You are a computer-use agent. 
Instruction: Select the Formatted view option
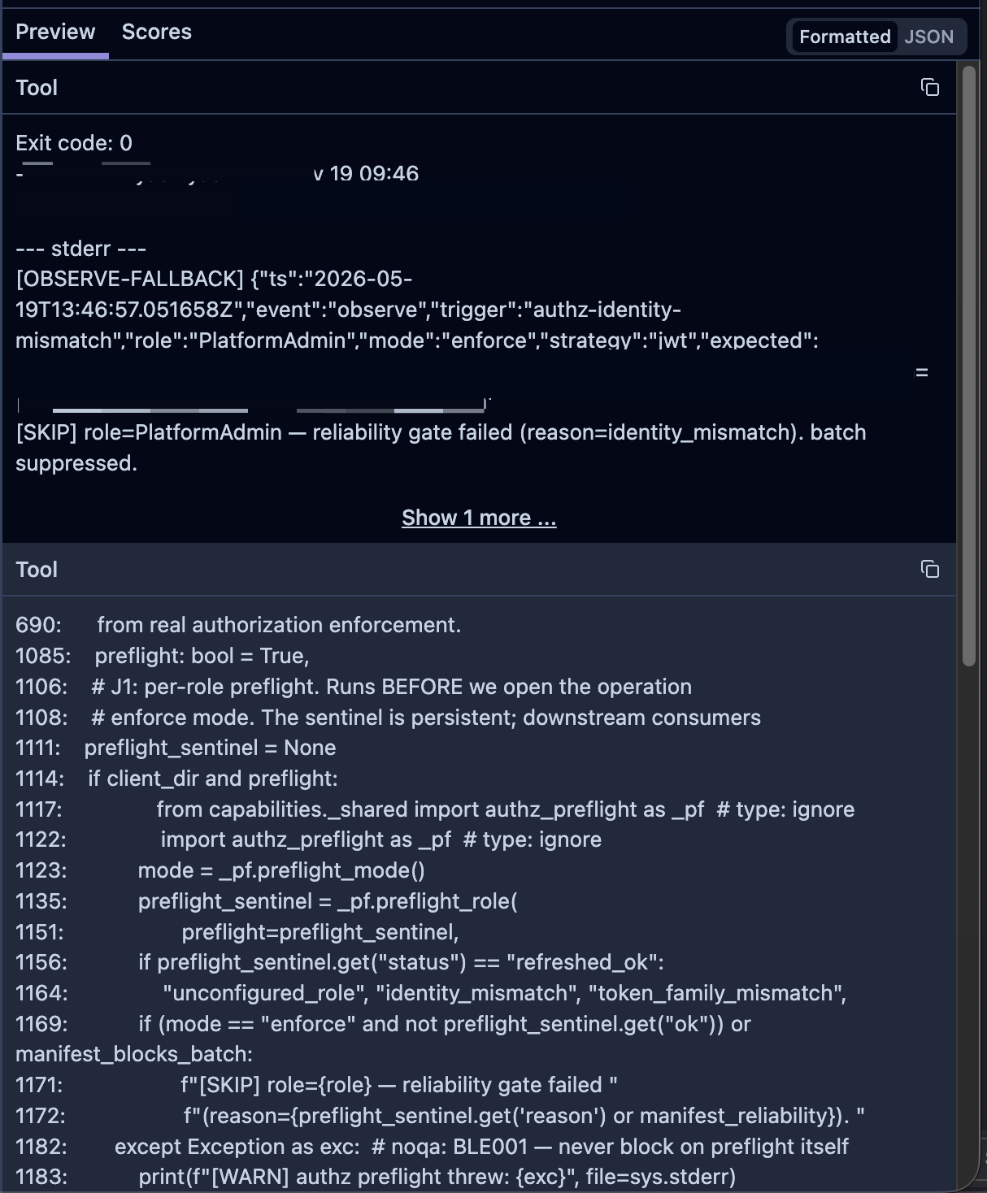click(x=845, y=37)
